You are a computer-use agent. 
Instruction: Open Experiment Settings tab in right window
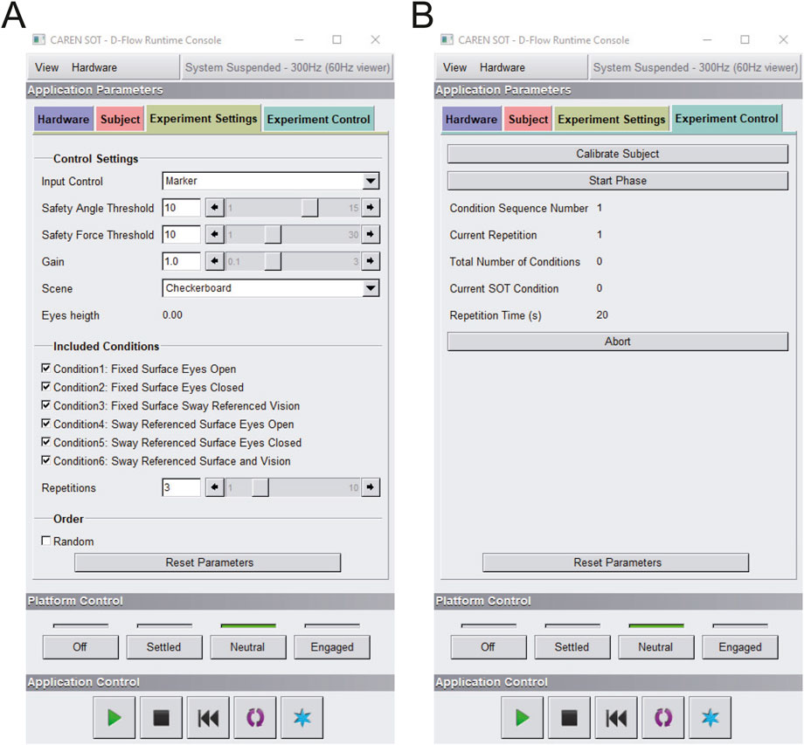click(x=612, y=120)
